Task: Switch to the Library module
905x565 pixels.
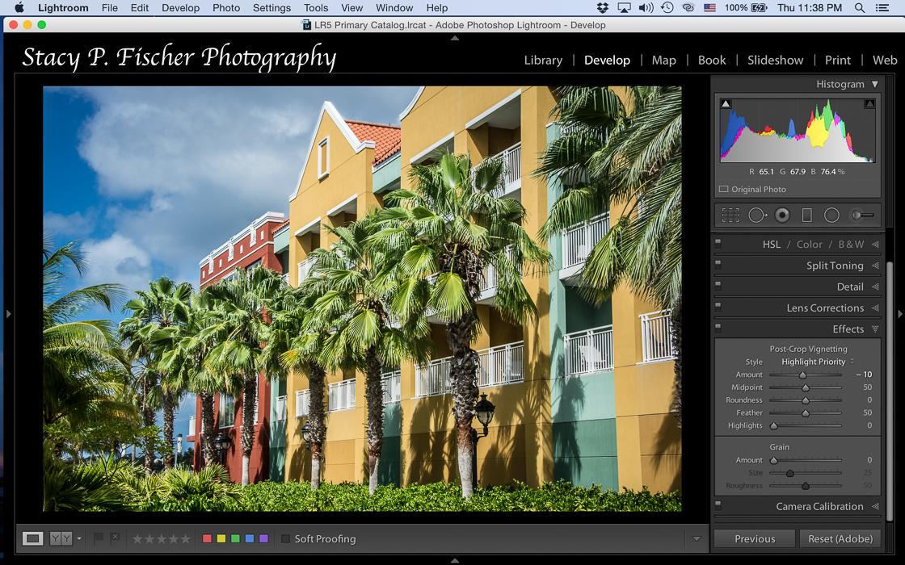Action: [x=543, y=60]
